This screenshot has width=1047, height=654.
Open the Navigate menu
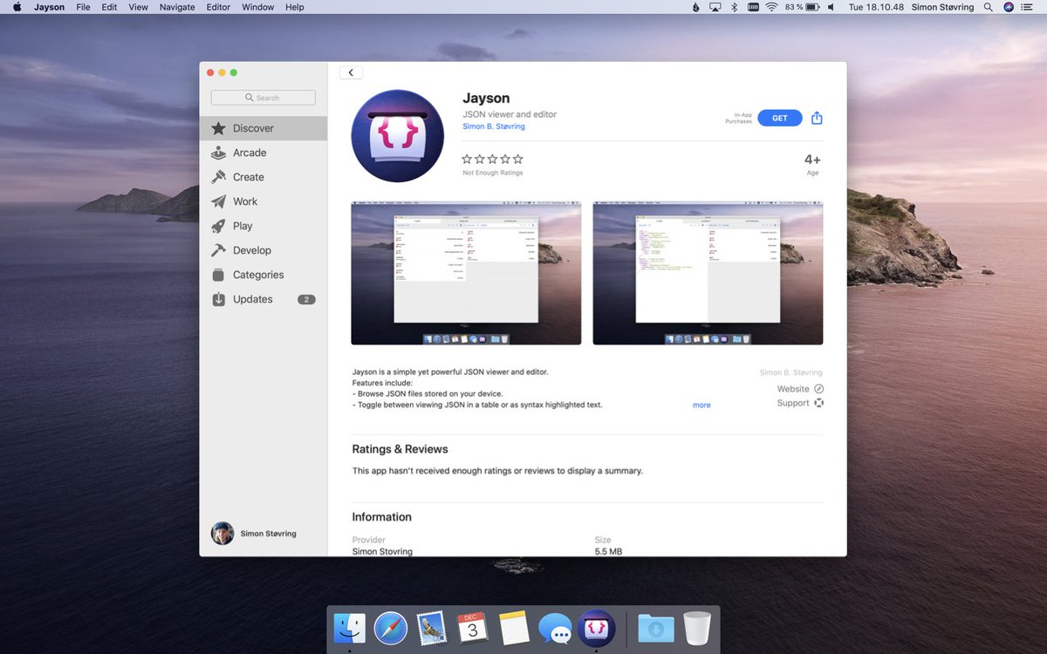coord(177,7)
